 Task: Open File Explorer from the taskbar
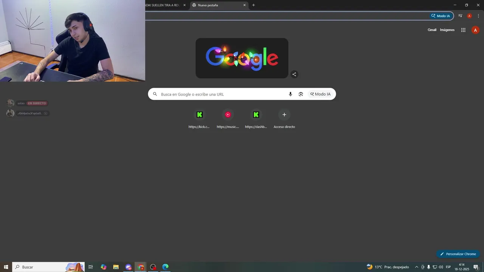coord(116,267)
